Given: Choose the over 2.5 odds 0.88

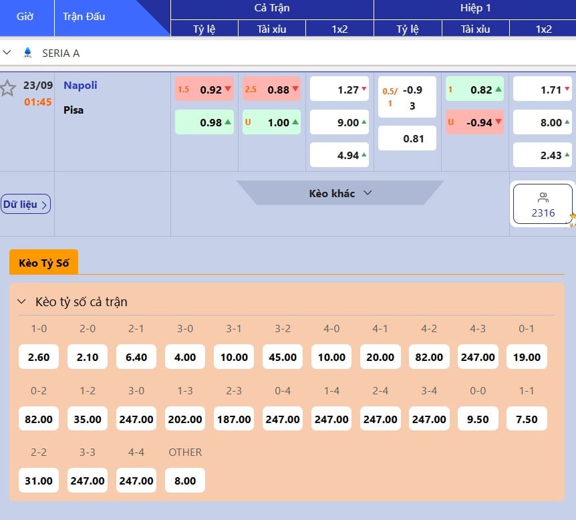Looking at the screenshot, I should pos(272,90).
